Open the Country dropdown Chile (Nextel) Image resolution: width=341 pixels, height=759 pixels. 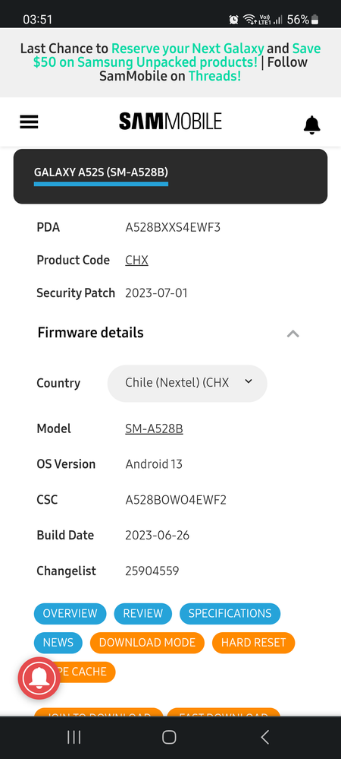(x=187, y=383)
